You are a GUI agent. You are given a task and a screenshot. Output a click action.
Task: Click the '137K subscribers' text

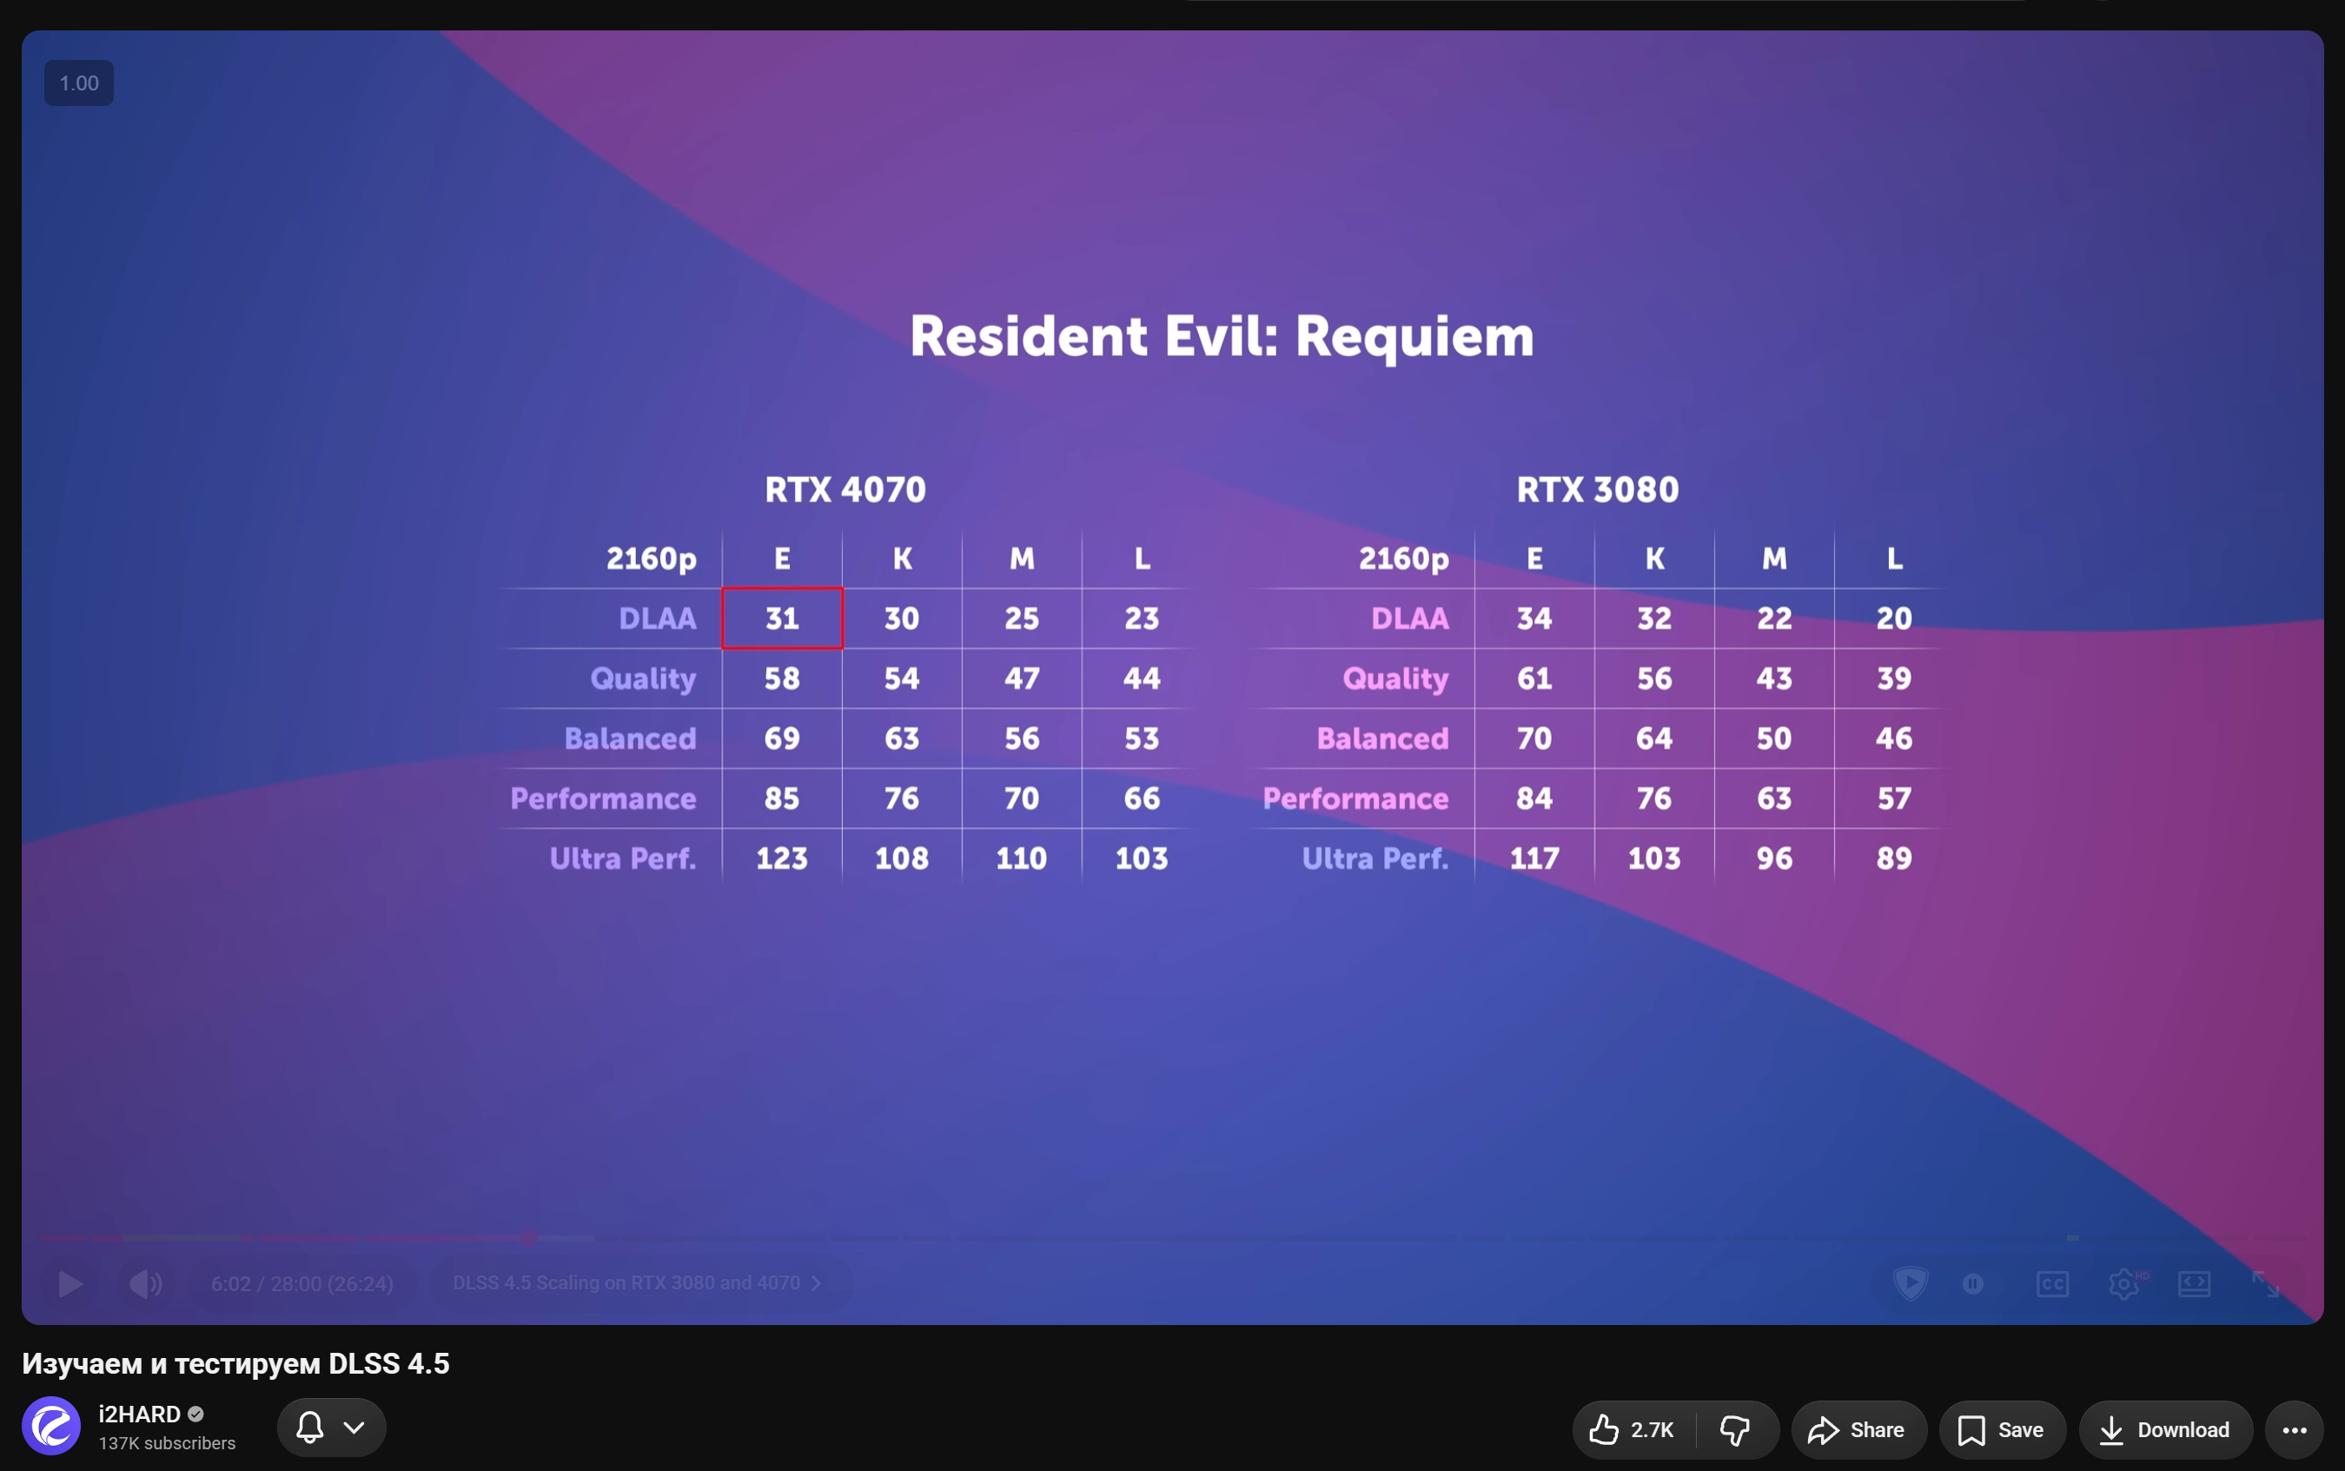click(166, 1443)
